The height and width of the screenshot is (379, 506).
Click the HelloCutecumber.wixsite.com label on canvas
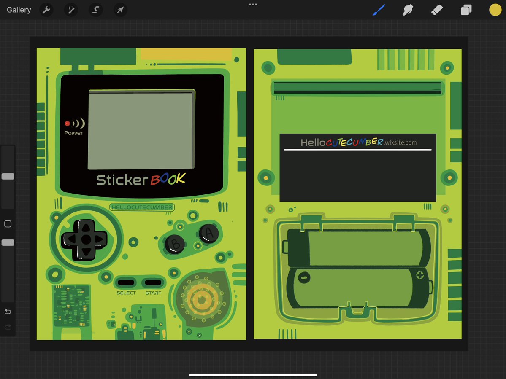tap(358, 142)
